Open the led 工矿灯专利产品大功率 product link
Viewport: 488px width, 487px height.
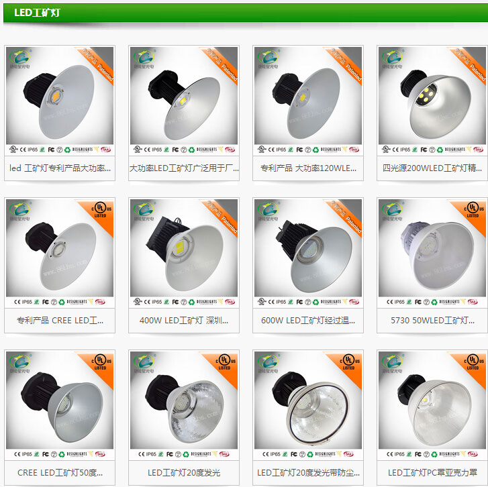point(60,168)
